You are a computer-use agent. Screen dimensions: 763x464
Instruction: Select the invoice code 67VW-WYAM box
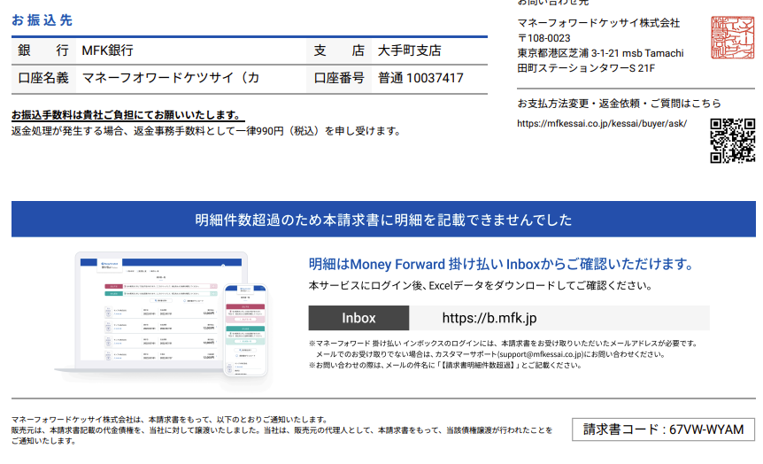tap(663, 429)
